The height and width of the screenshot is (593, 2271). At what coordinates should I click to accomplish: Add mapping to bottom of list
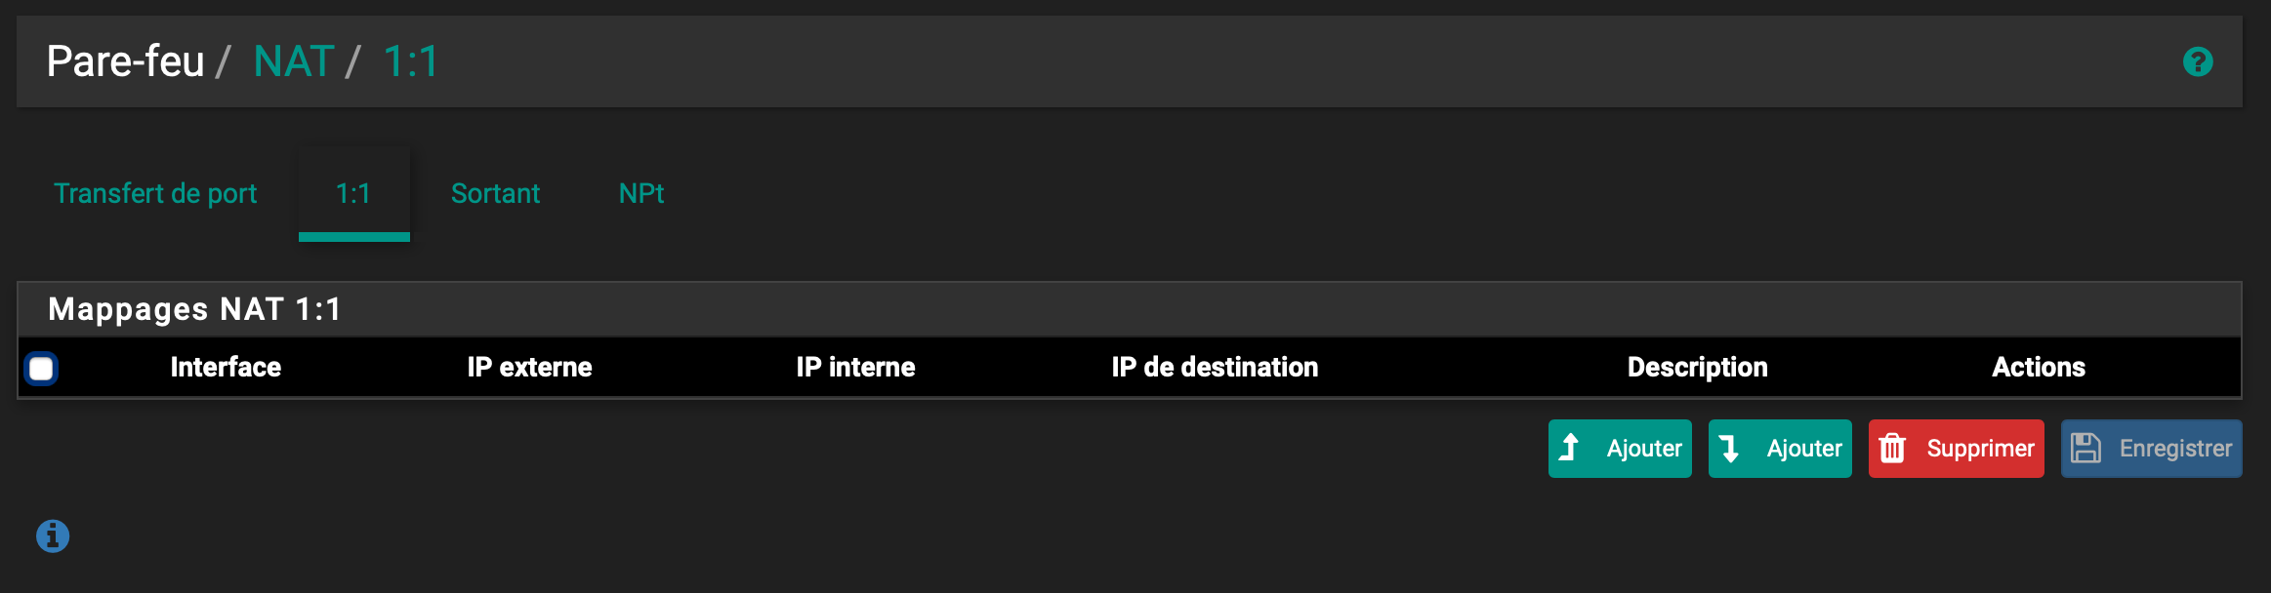[x=1779, y=449]
